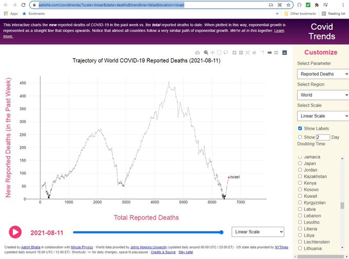Enable the Show Doubling Time checkbox

point(300,137)
